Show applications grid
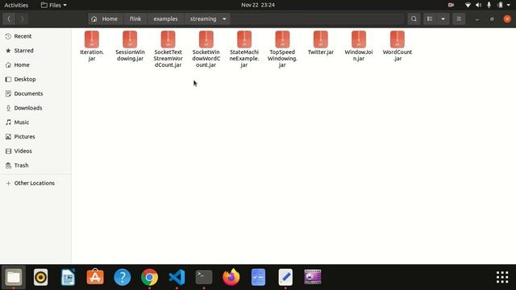 click(502, 277)
